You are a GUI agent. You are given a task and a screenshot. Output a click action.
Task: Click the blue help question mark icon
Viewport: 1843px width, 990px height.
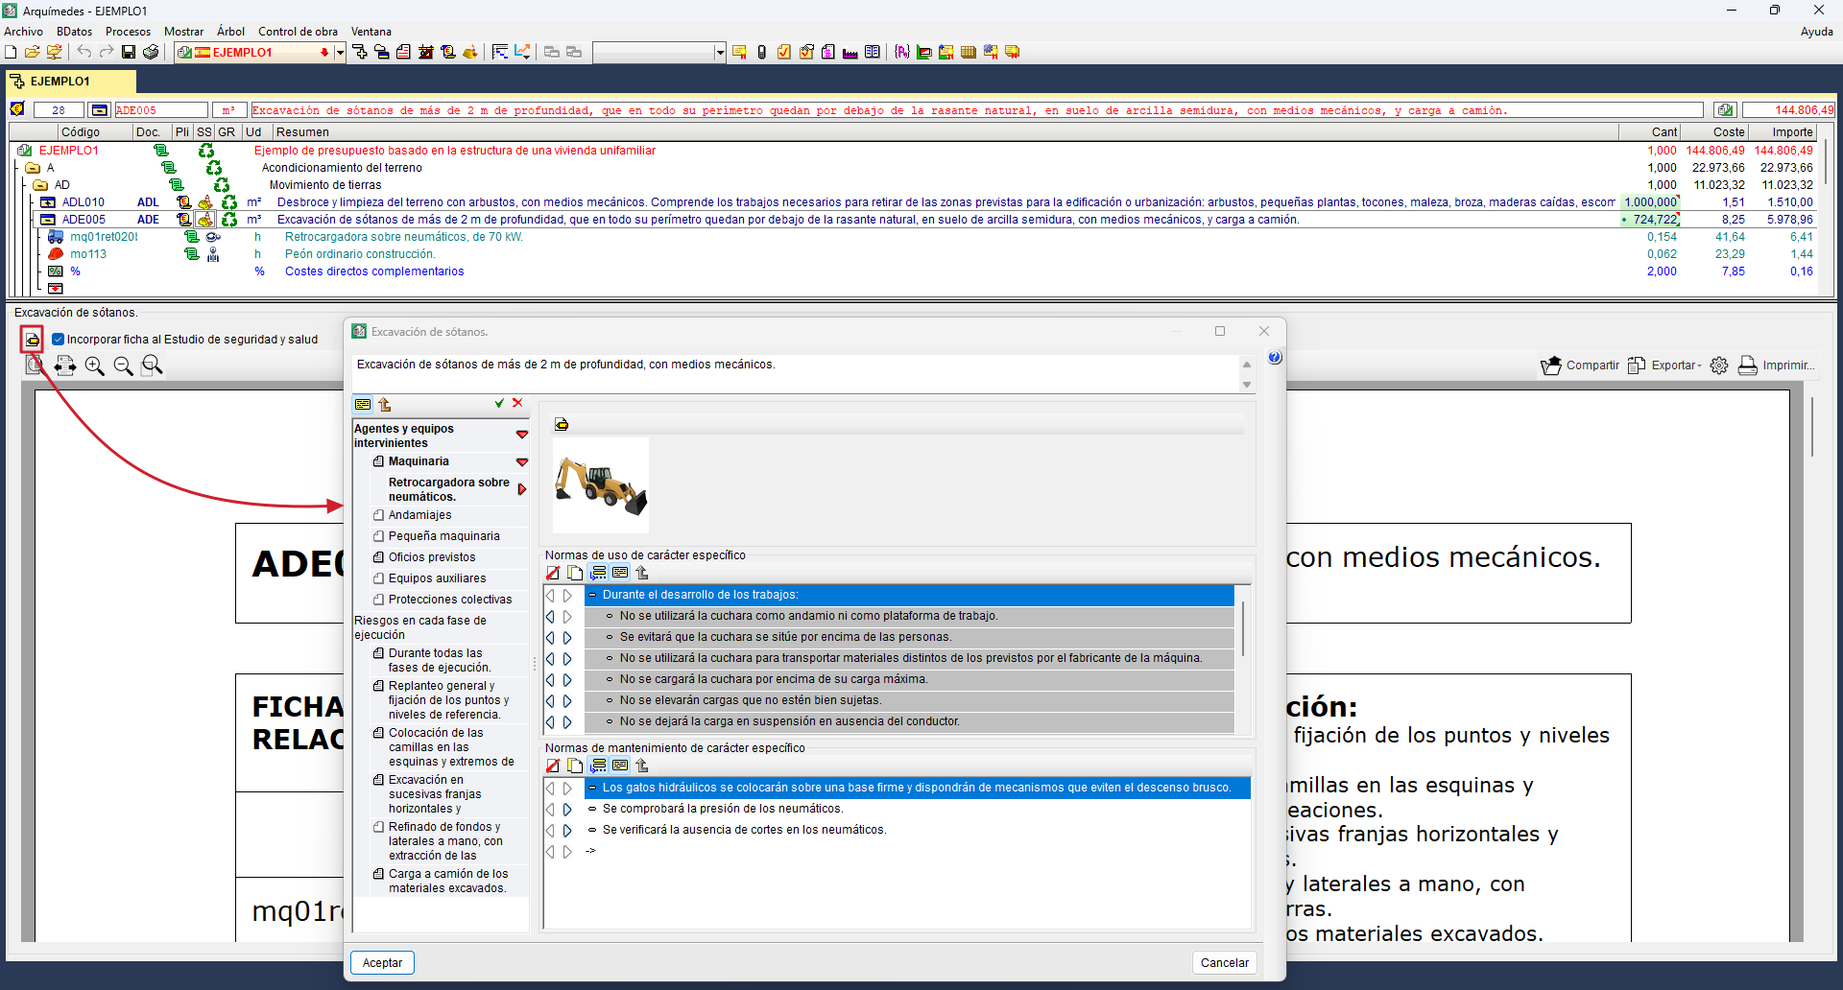coord(1275,358)
